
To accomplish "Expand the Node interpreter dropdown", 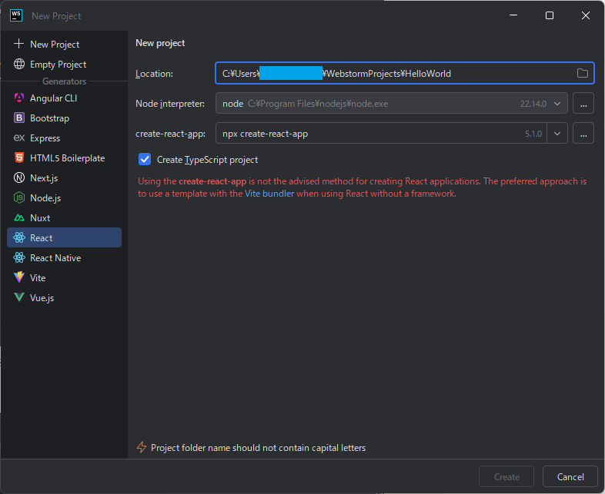I will [558, 103].
